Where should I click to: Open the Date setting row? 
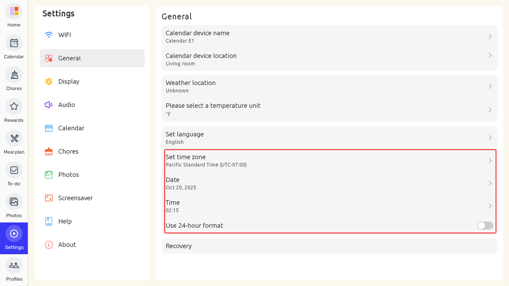329,183
